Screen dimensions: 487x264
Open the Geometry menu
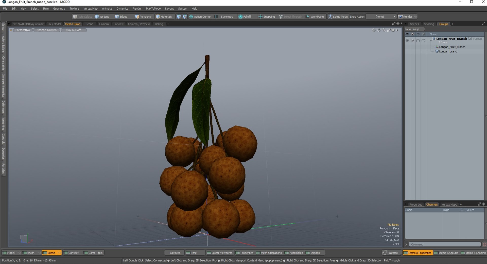point(59,9)
